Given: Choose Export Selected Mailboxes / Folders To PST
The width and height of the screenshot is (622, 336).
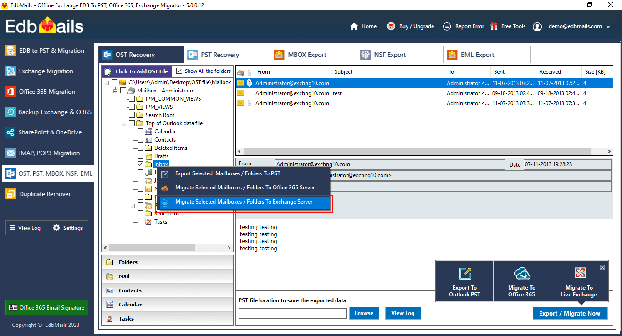Looking at the screenshot, I should pos(243,173).
